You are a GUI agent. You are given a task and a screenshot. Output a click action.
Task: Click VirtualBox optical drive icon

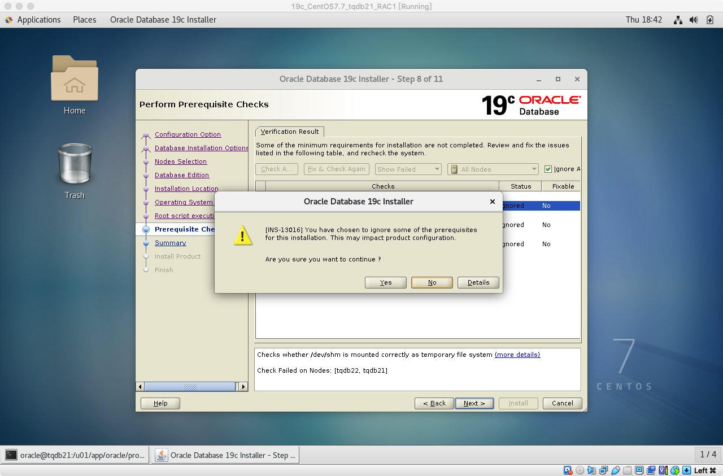click(580, 470)
